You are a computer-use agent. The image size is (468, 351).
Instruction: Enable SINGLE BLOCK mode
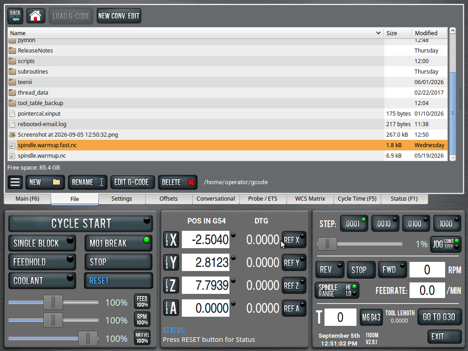point(42,243)
